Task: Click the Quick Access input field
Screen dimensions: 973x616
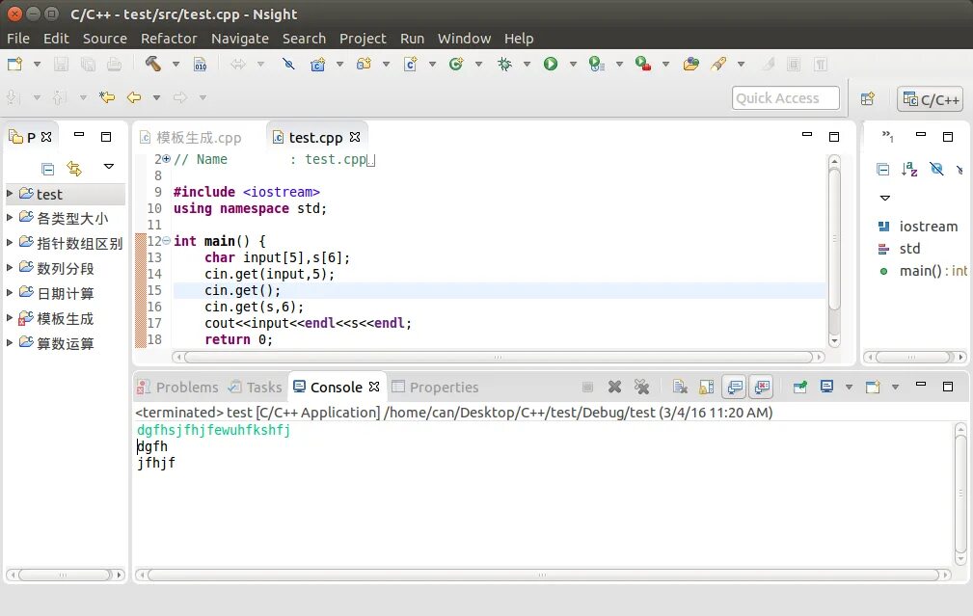Action: pos(786,98)
